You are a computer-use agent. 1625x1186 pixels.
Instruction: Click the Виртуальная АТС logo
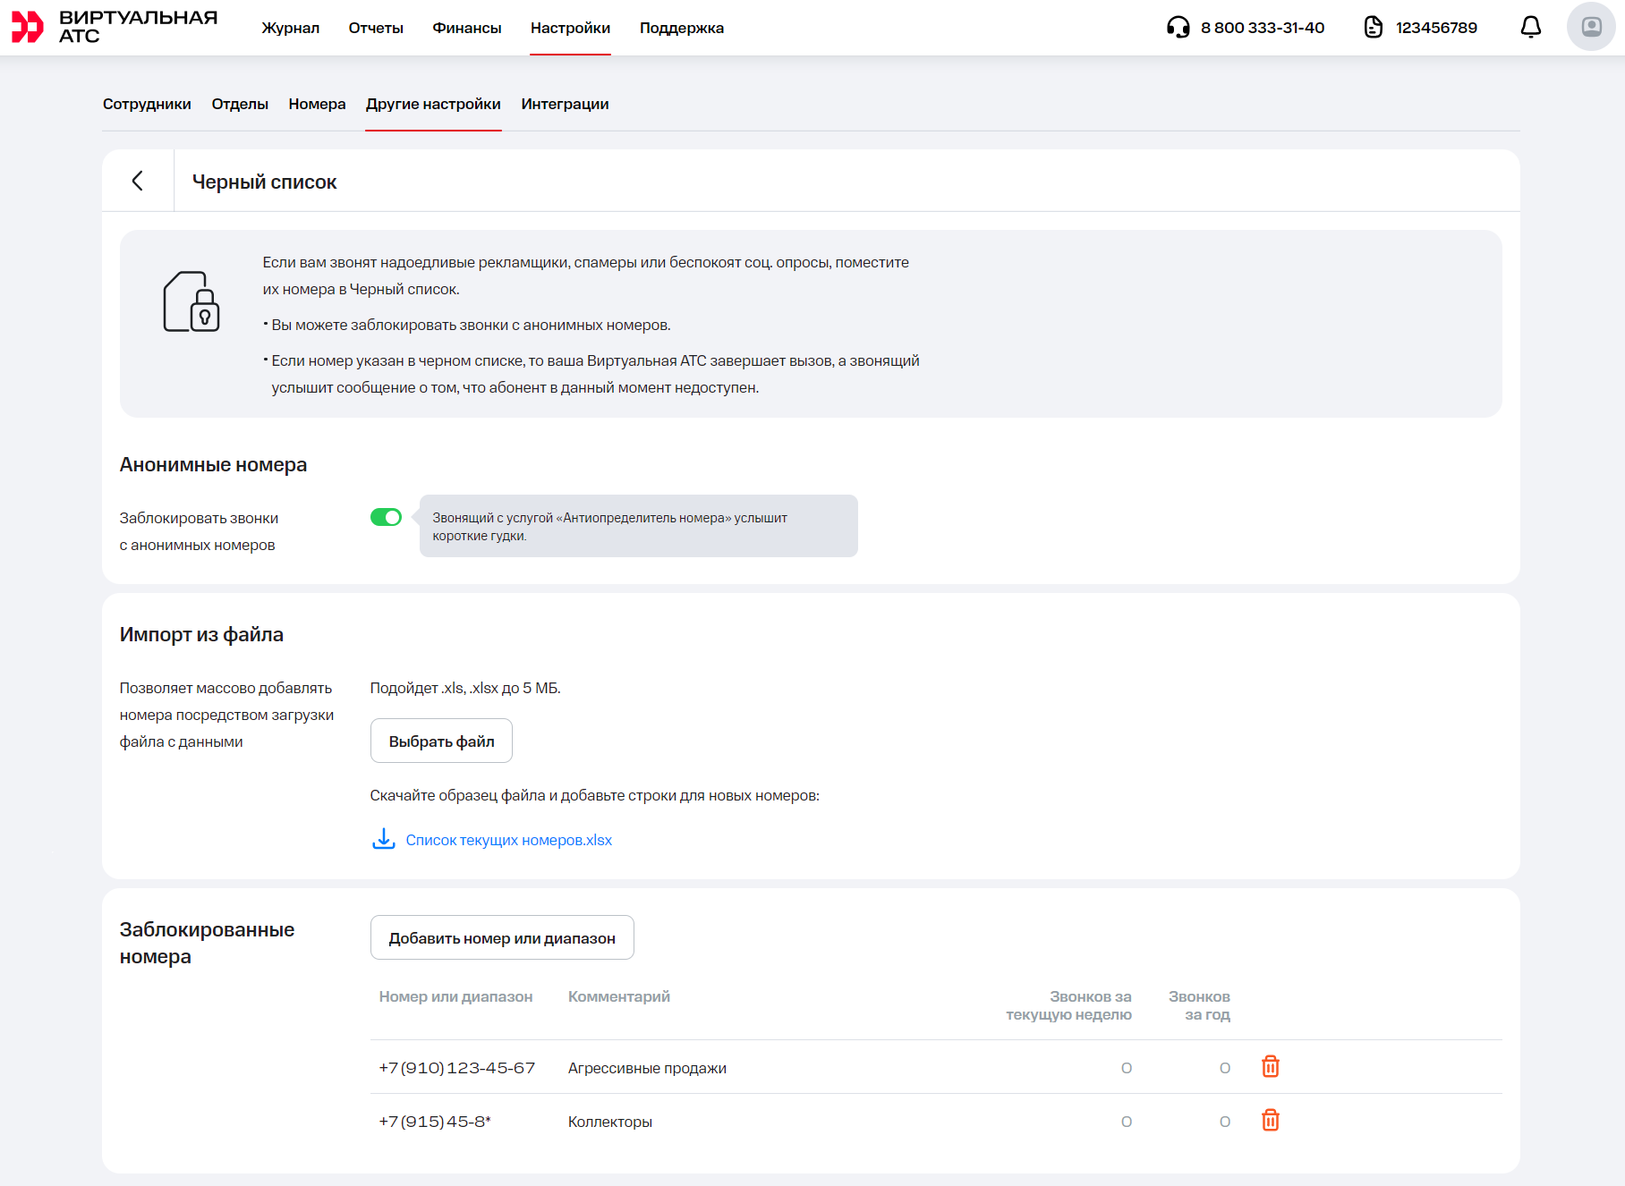coord(115,27)
